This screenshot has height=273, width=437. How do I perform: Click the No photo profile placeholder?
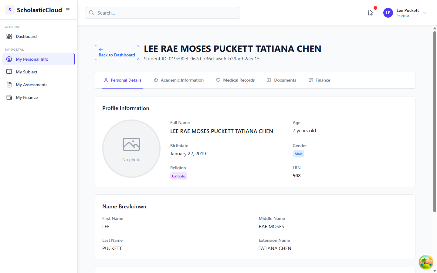[131, 149]
